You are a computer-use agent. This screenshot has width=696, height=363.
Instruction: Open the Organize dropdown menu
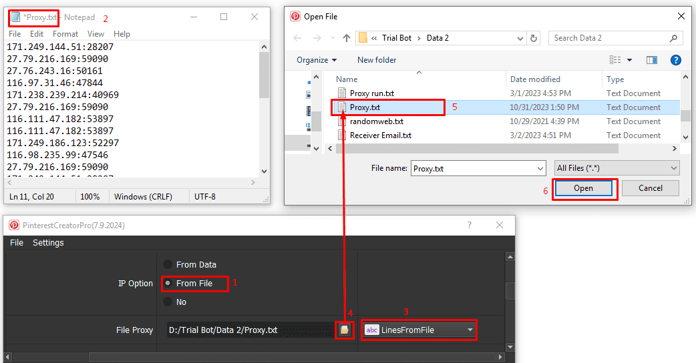[x=317, y=60]
